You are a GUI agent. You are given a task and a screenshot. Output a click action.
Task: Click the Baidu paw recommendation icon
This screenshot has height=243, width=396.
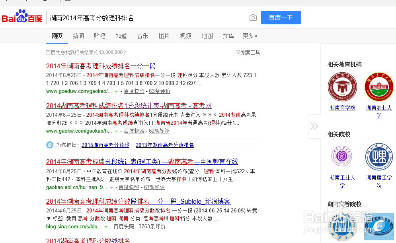click(50, 145)
